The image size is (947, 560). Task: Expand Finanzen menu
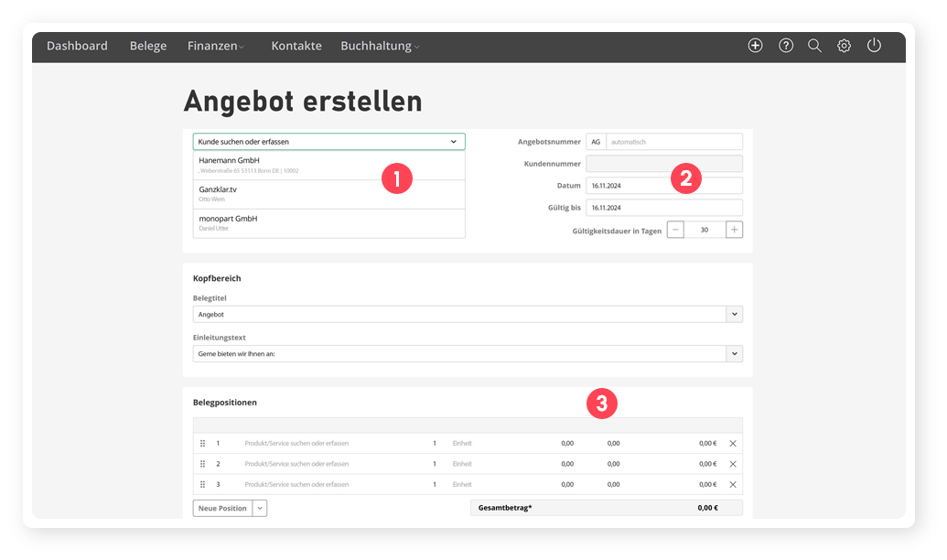(216, 46)
